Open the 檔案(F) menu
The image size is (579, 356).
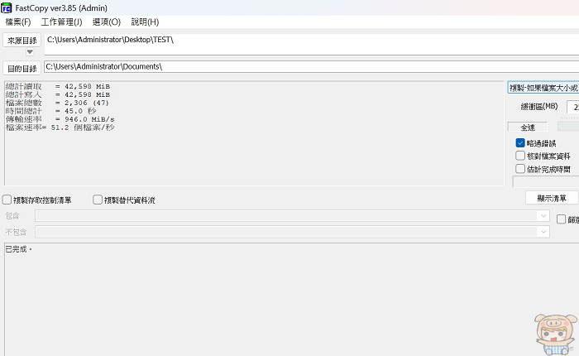click(18, 22)
